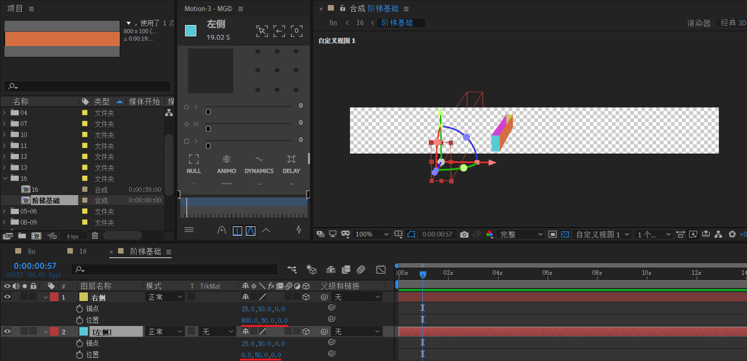
Task: Enable motion blur for timeline
Action: coord(361,269)
